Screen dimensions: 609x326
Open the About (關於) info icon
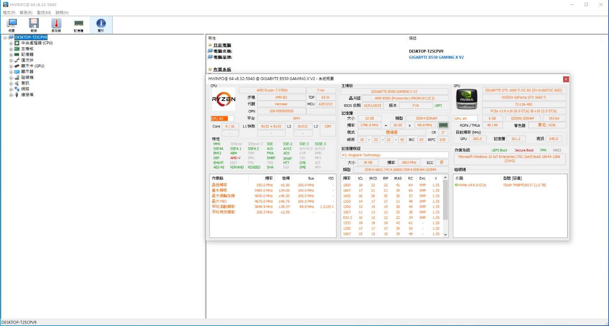pyautogui.click(x=101, y=25)
